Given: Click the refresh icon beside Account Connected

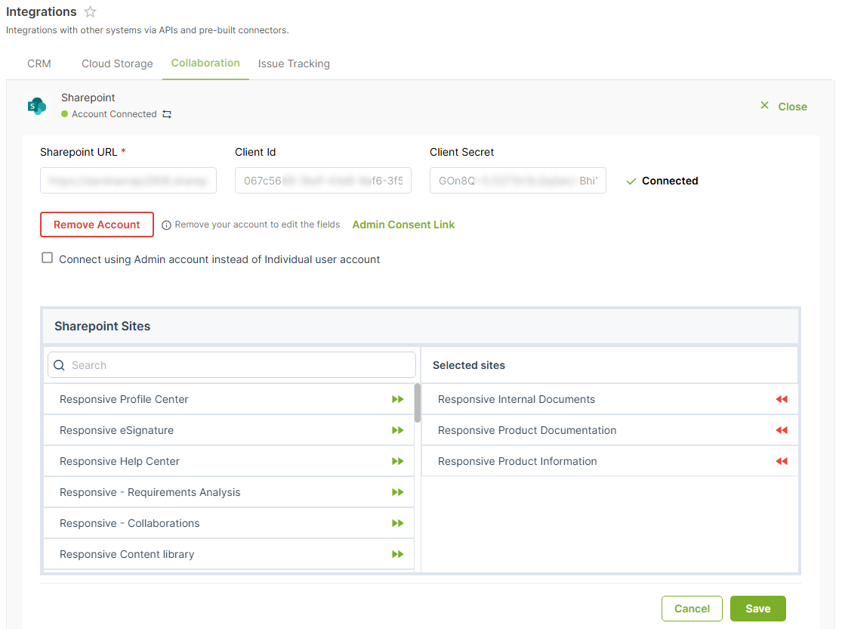Looking at the screenshot, I should (x=167, y=114).
